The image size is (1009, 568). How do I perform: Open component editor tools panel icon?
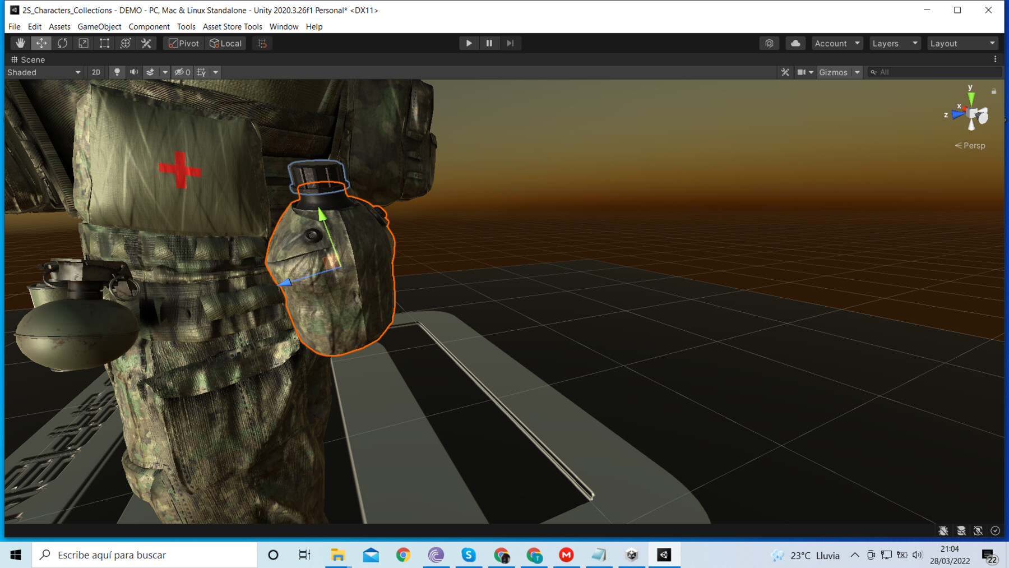[785, 72]
